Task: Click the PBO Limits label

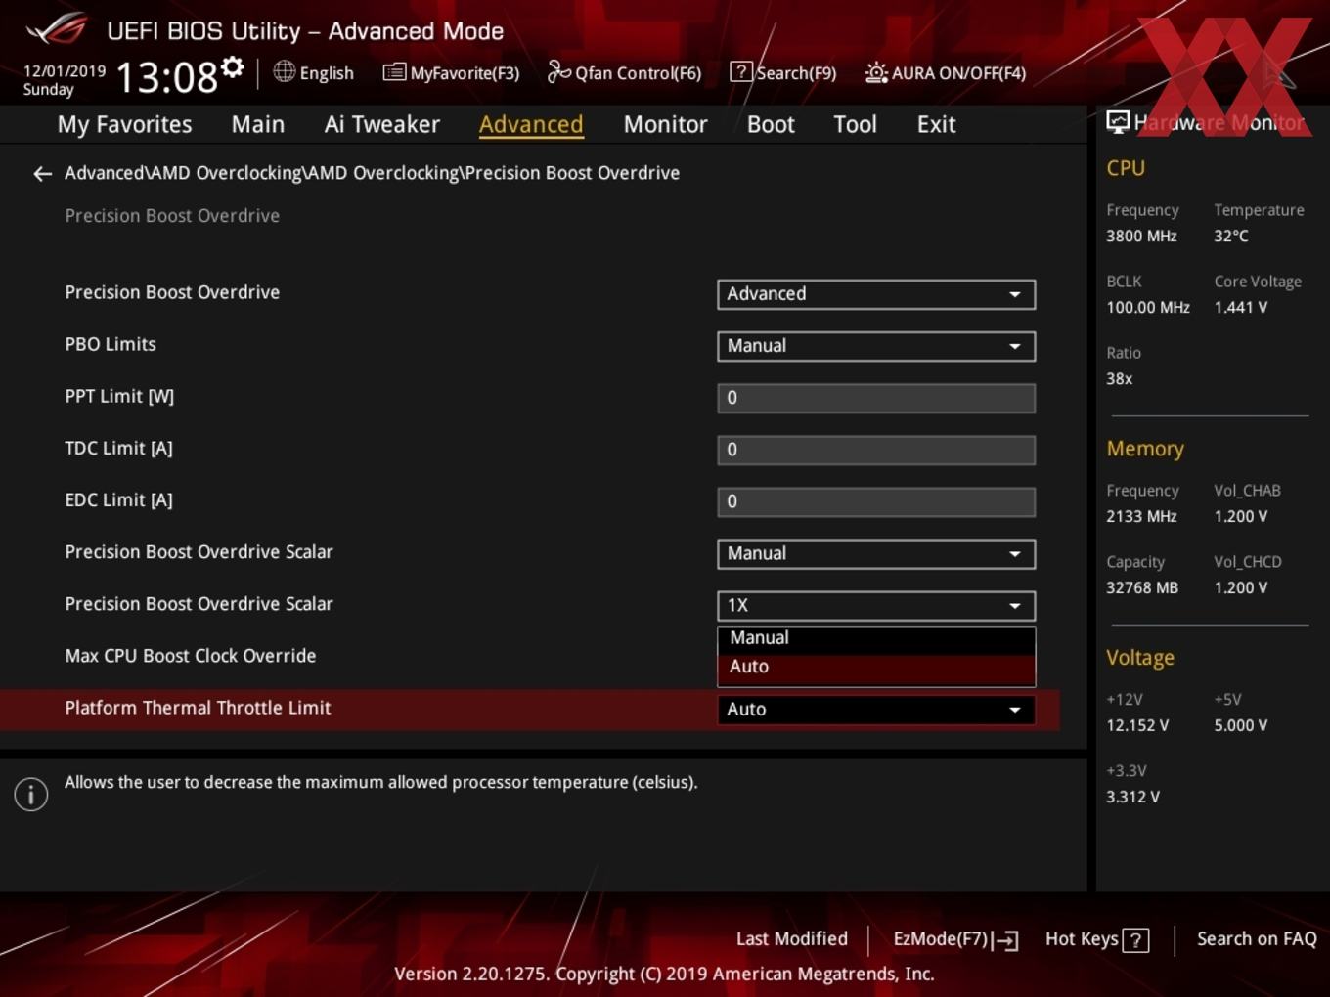Action: point(111,344)
